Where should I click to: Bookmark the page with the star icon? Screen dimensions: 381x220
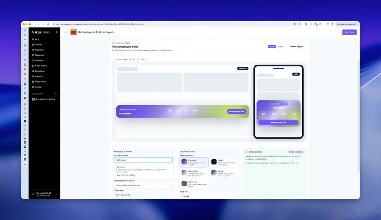pos(300,24)
